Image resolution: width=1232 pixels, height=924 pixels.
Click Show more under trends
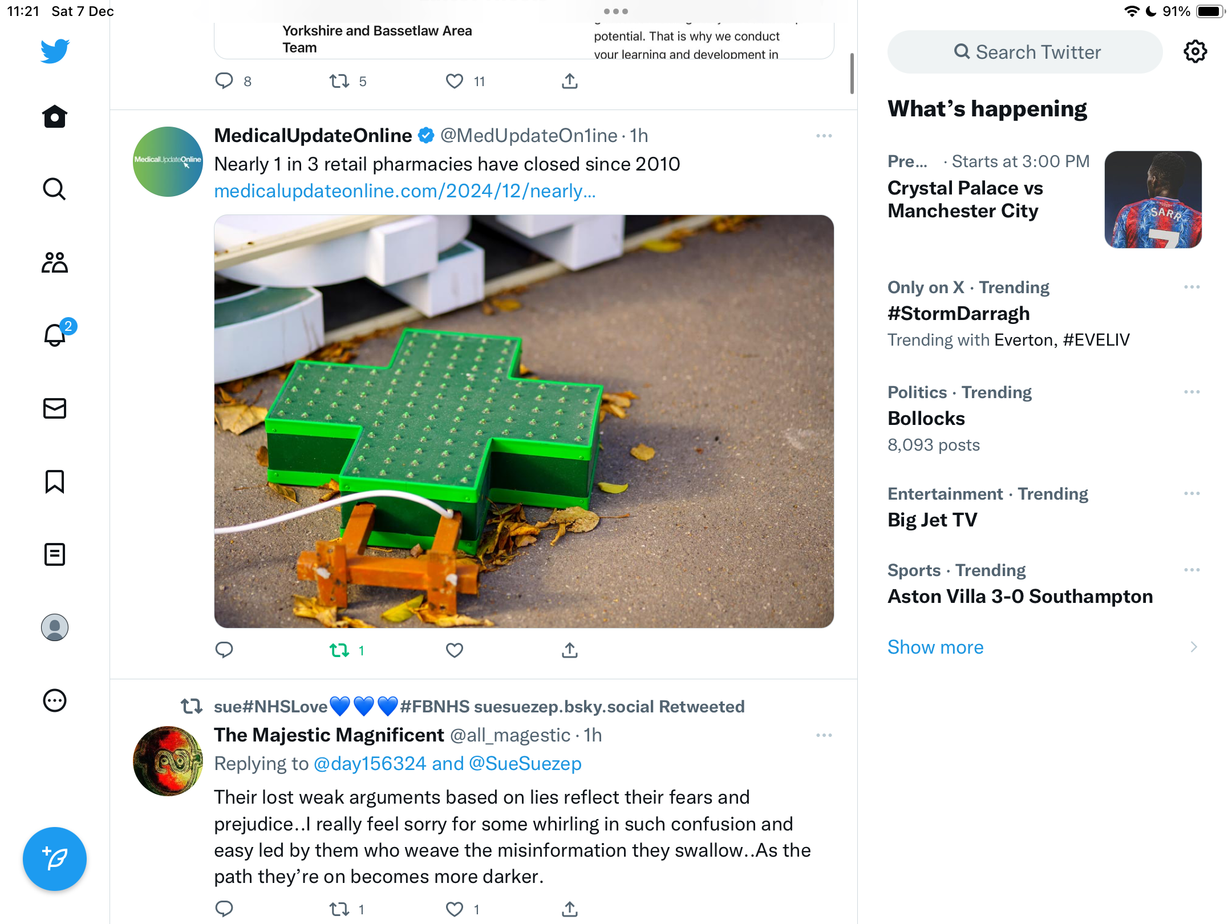coord(935,647)
